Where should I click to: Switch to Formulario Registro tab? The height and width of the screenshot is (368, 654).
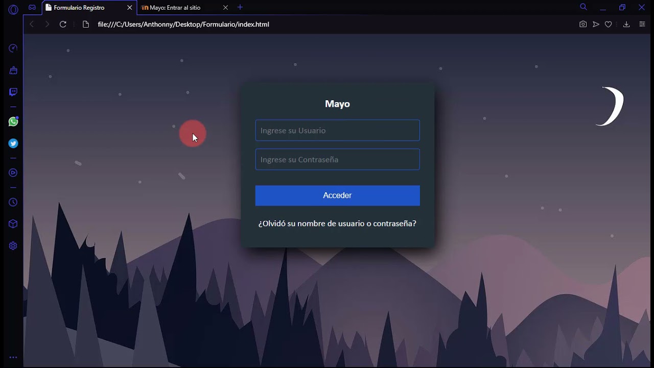[89, 8]
